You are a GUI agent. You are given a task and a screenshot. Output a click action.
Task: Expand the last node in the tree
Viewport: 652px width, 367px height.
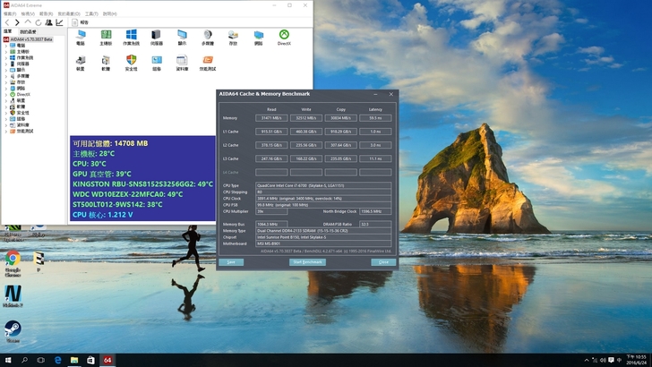pyautogui.click(x=5, y=130)
